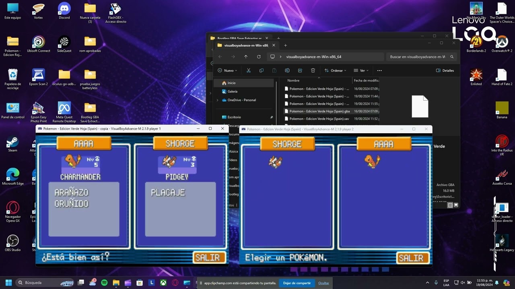Open the more options ellipsis in Explorer

point(379,71)
